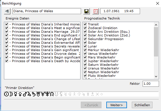This screenshot has height=111, width=161.
Task: Click the scroll-up arrow of technique list
Action: point(156,25)
